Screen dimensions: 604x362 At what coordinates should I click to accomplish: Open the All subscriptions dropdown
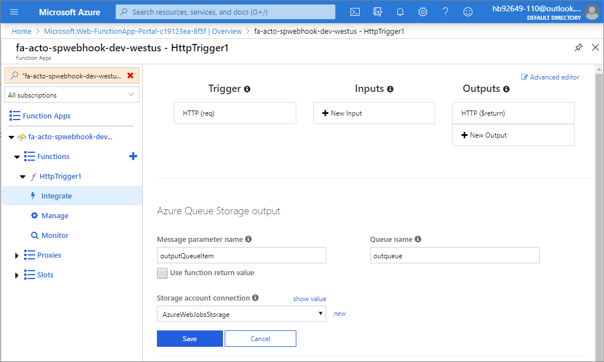pyautogui.click(x=72, y=95)
